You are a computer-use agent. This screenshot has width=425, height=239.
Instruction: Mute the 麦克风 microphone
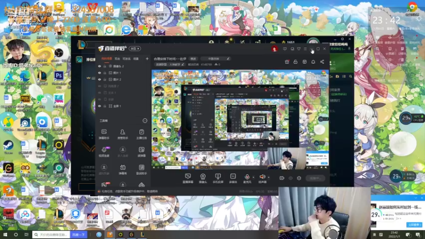pos(247,178)
